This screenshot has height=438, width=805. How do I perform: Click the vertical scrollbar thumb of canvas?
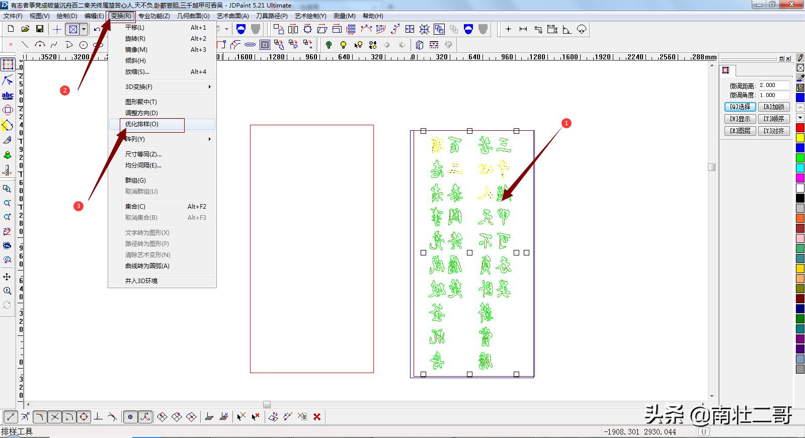pos(711,167)
